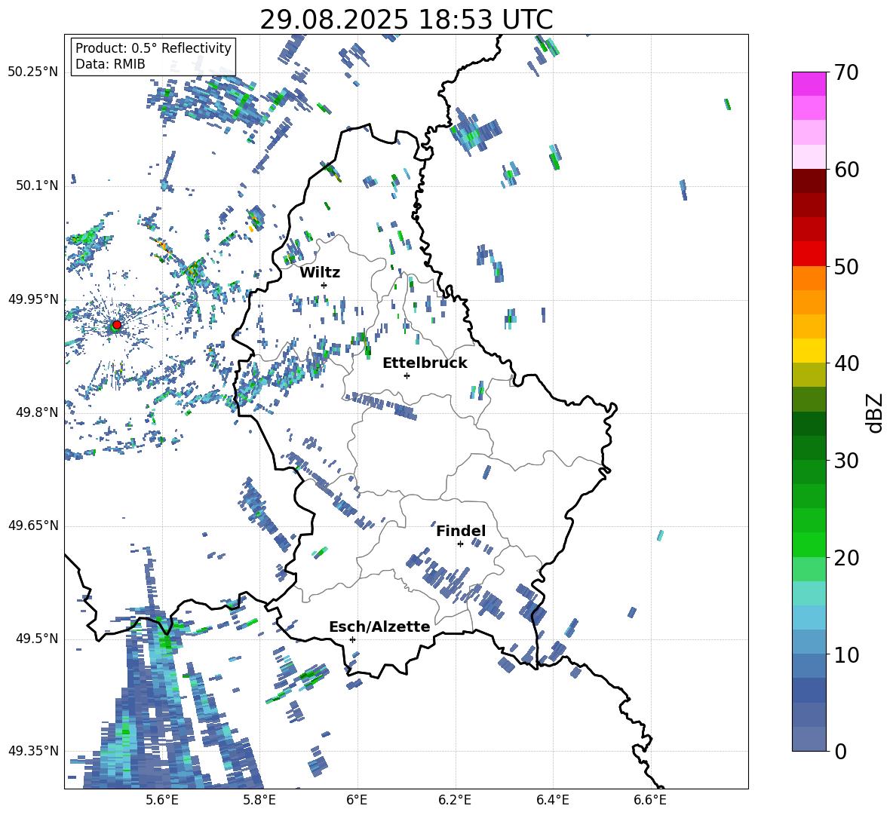The height and width of the screenshot is (815, 893).
Task: Click the red radar site marker dot
Action: (117, 324)
